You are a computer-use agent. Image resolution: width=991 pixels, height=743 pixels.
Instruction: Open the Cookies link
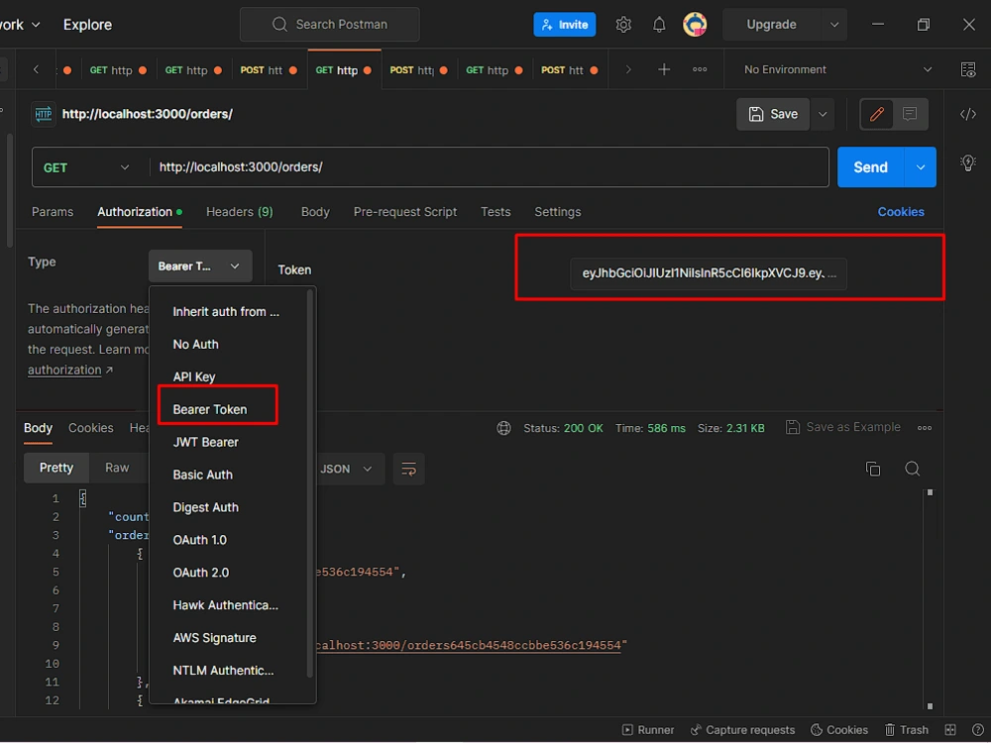pyautogui.click(x=901, y=212)
